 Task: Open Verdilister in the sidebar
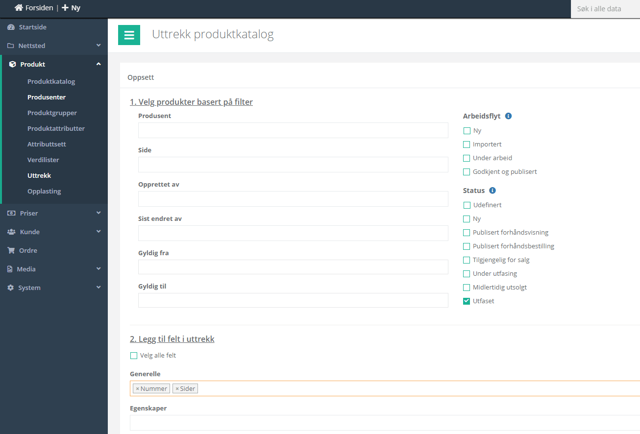tap(43, 160)
